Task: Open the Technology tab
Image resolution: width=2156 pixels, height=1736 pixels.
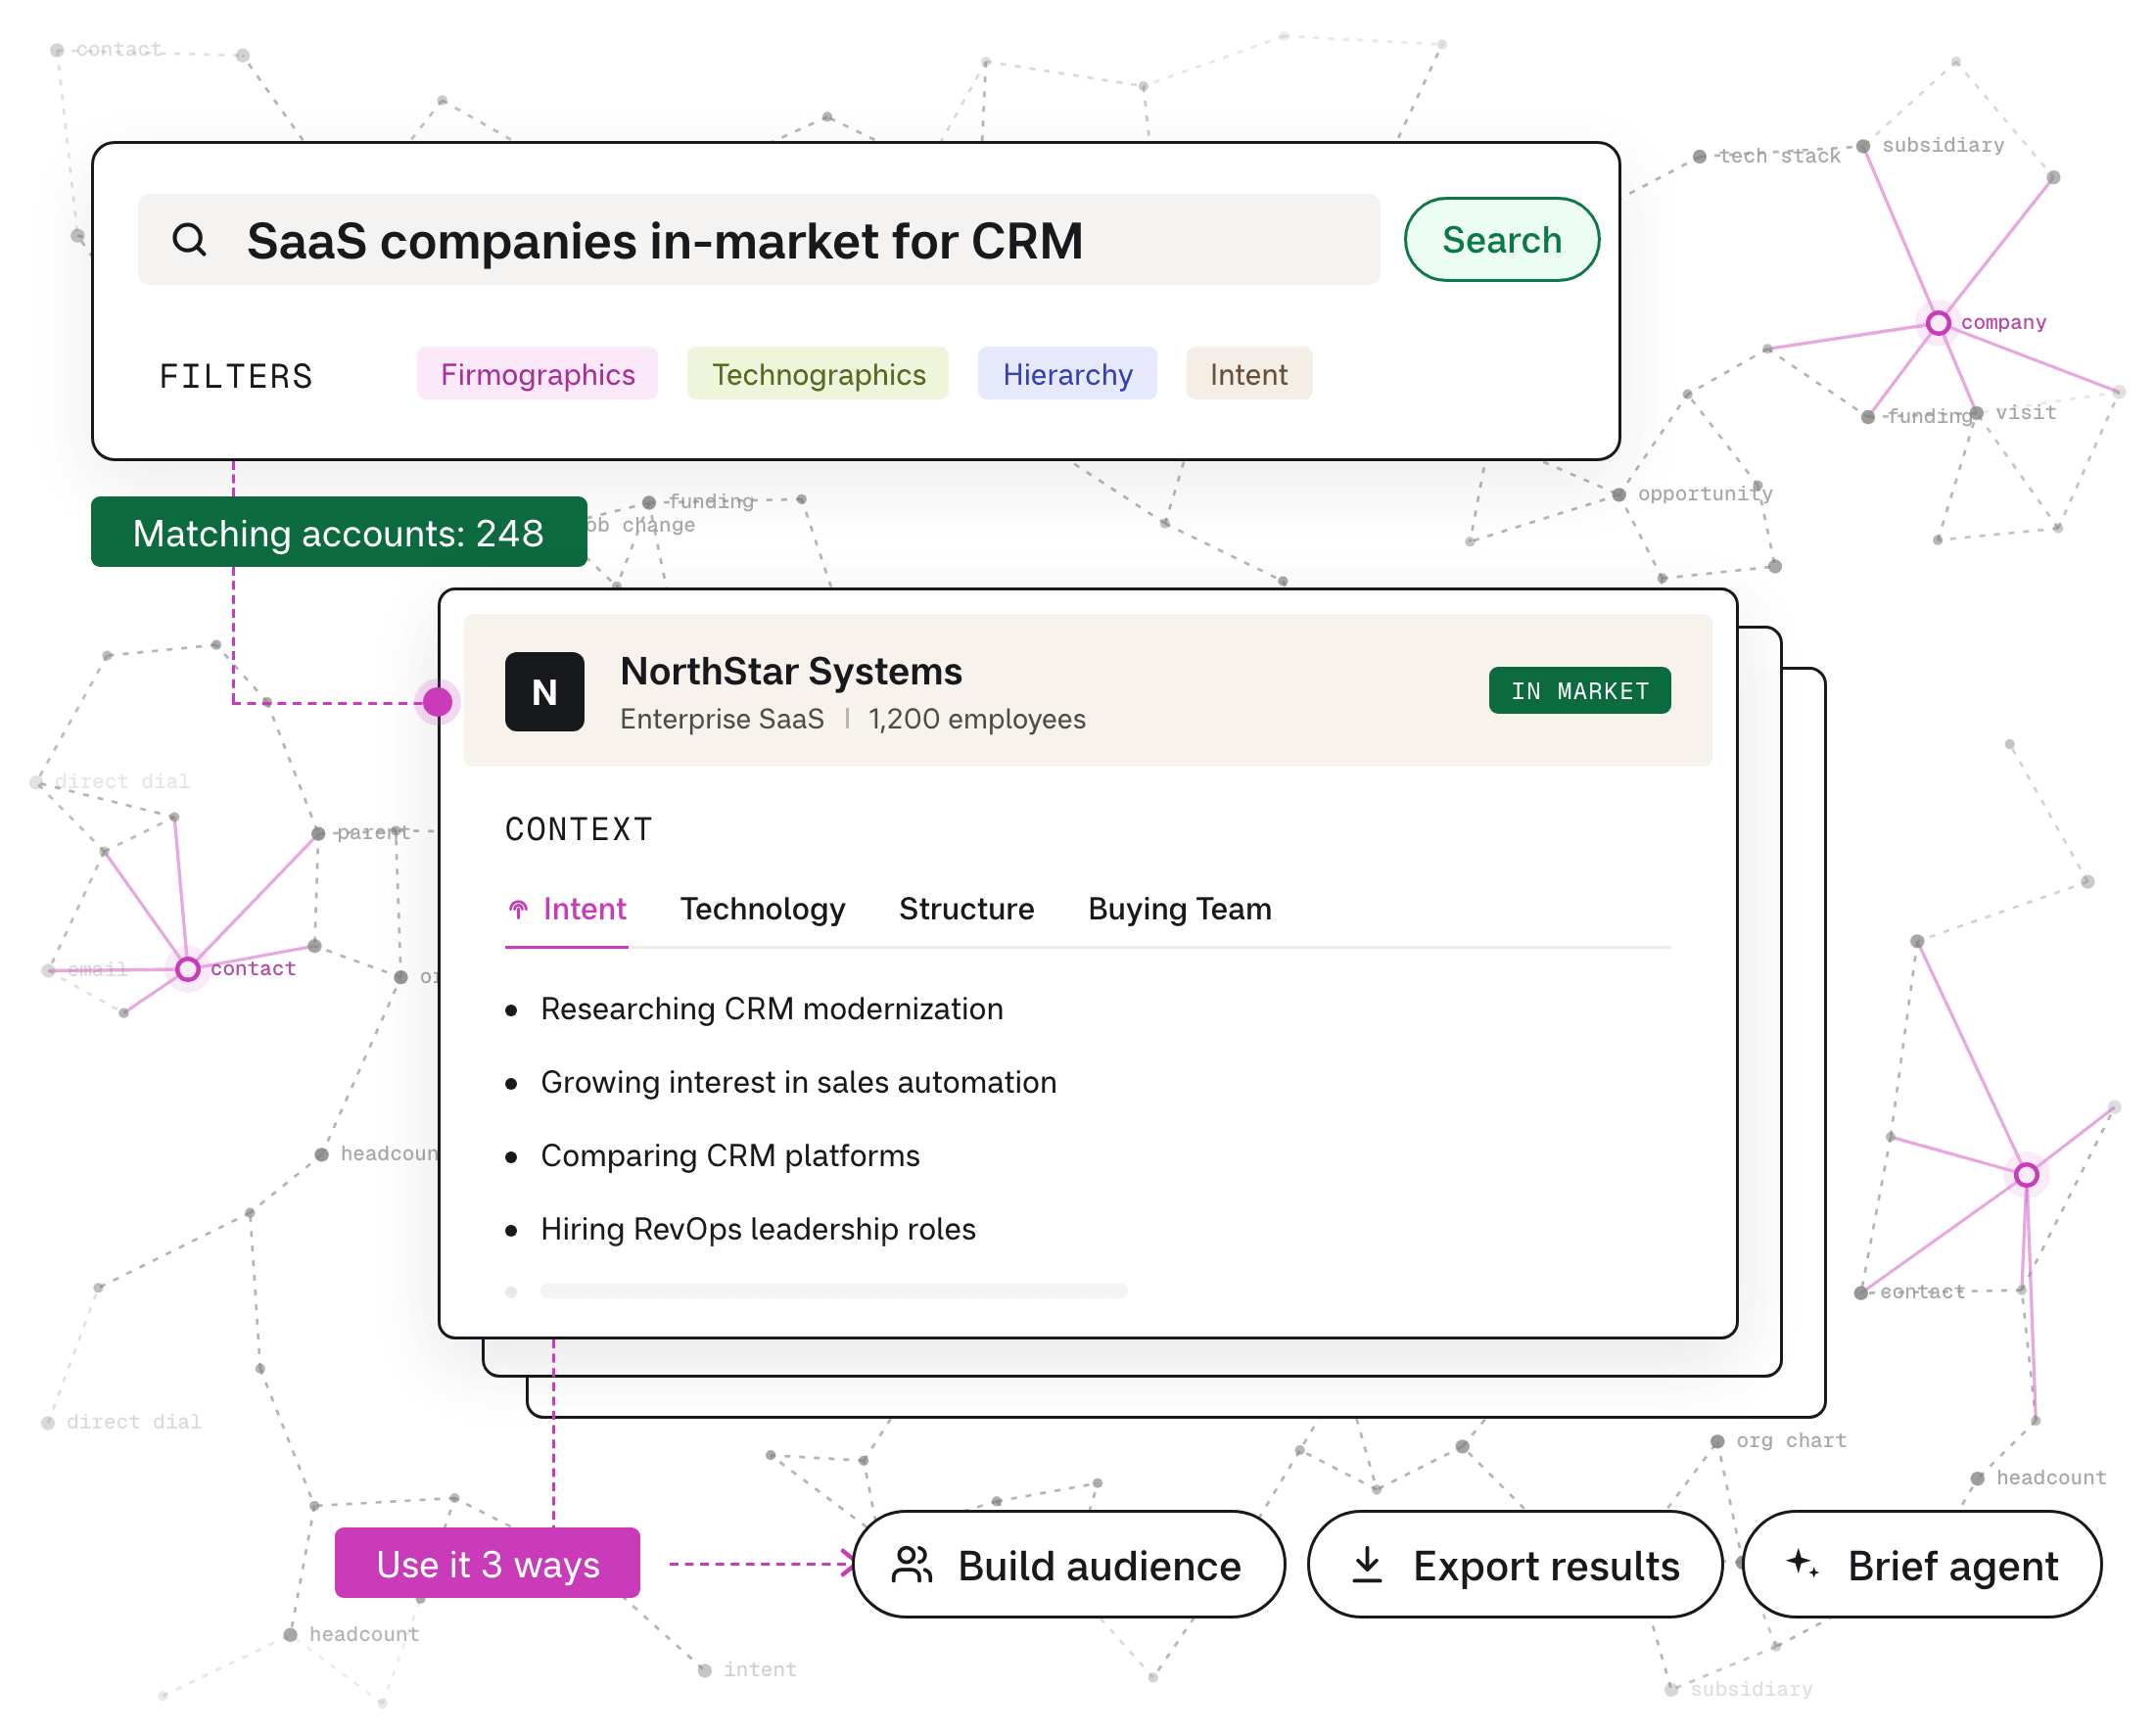Action: (x=763, y=909)
